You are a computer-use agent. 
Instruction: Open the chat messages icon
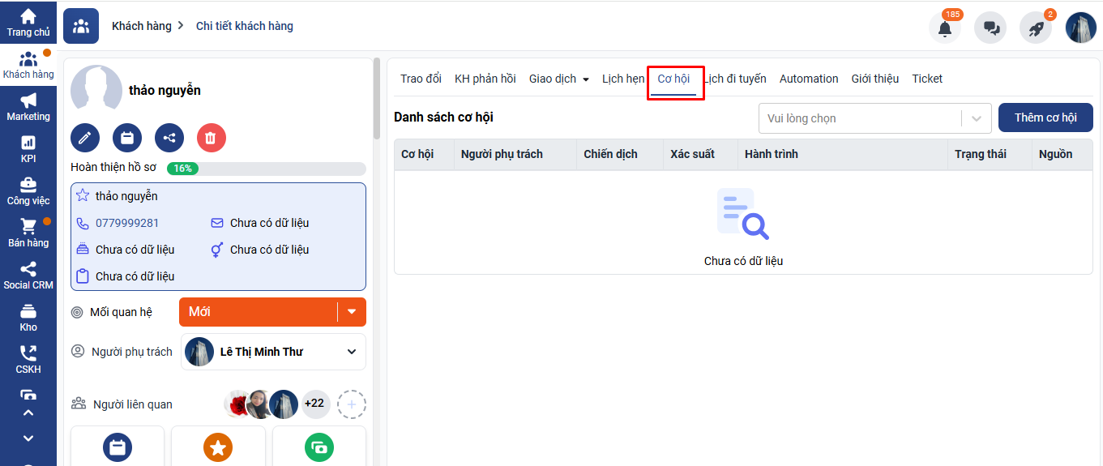point(990,28)
